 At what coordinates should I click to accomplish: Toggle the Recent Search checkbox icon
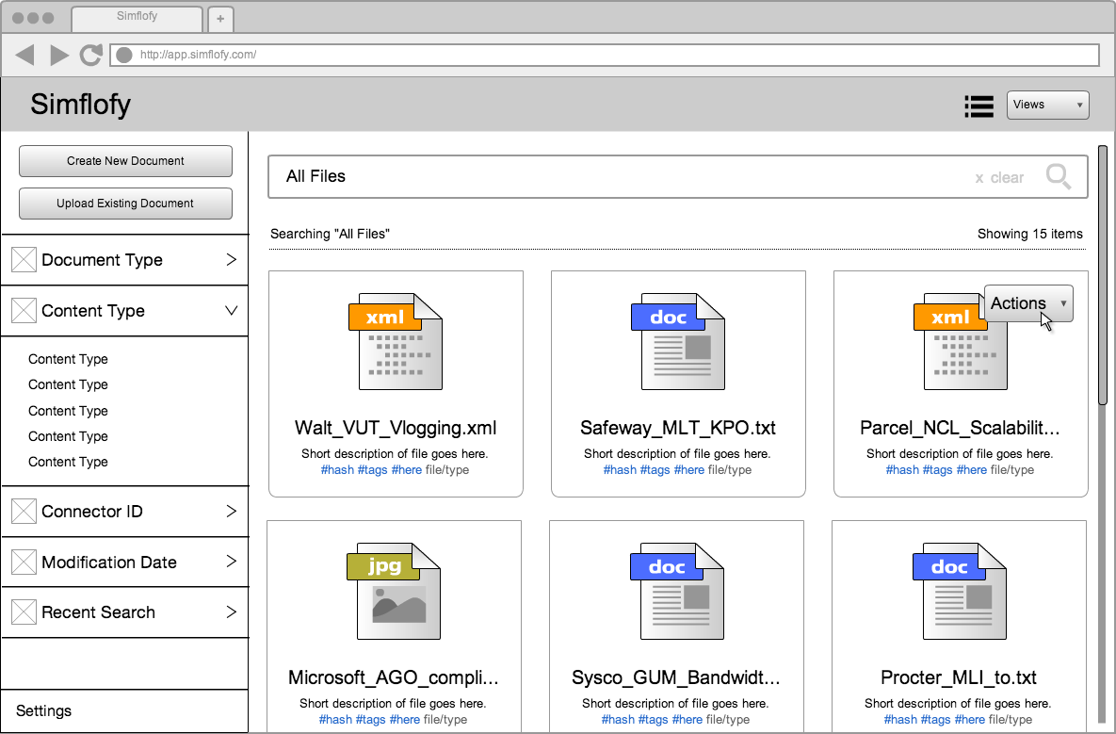(24, 612)
